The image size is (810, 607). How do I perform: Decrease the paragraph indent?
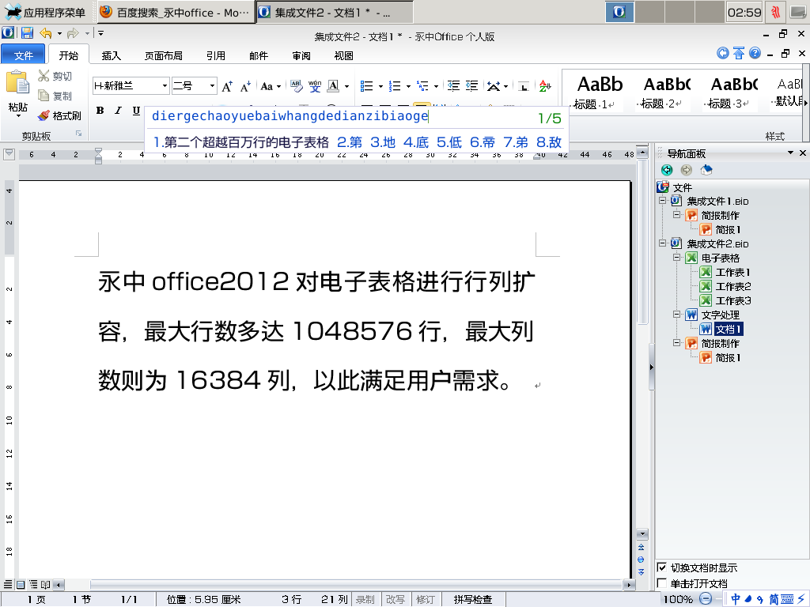coord(453,86)
